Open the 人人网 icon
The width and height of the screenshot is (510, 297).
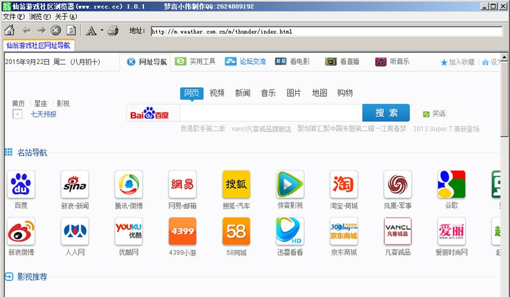[75, 231]
